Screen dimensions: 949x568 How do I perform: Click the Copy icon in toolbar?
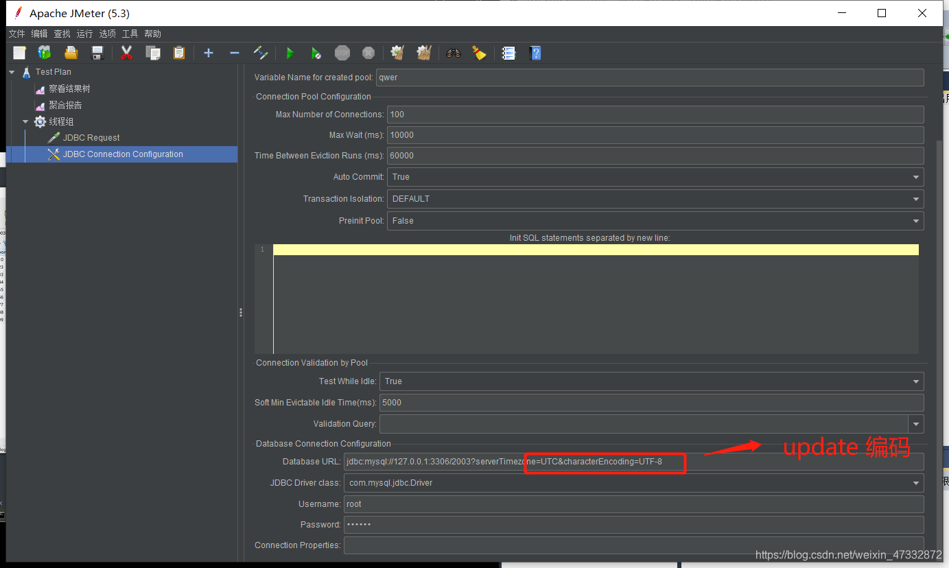click(x=153, y=53)
